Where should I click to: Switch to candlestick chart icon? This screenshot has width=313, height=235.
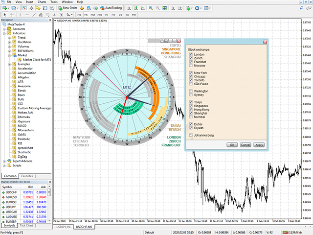click(x=136, y=8)
